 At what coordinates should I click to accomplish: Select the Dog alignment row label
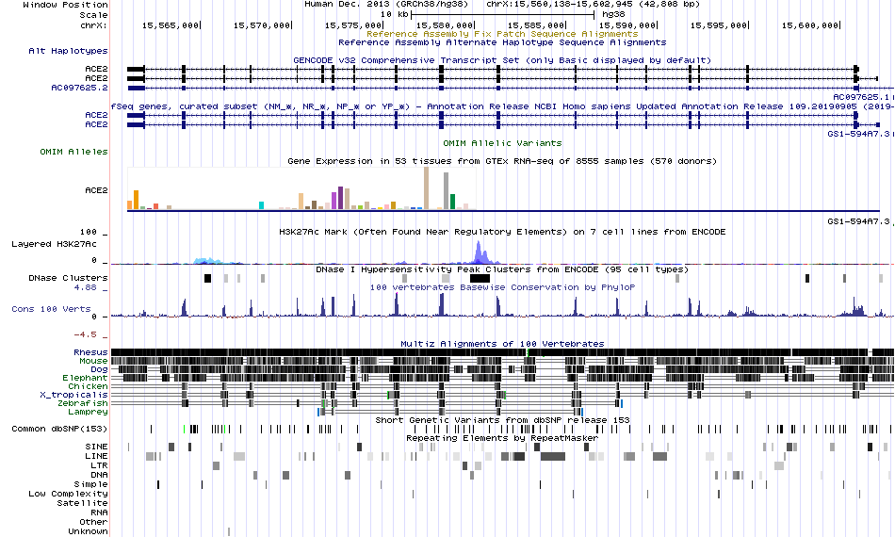tap(99, 370)
